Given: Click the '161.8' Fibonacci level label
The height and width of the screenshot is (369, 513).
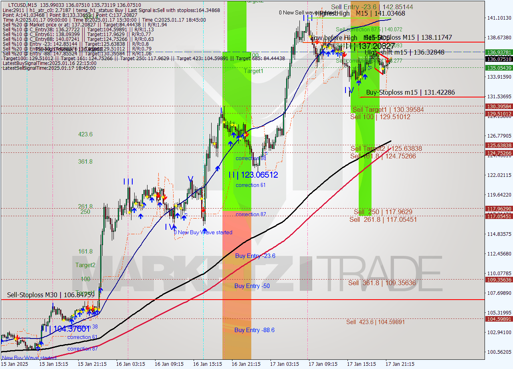Looking at the screenshot, I should 85,251.
